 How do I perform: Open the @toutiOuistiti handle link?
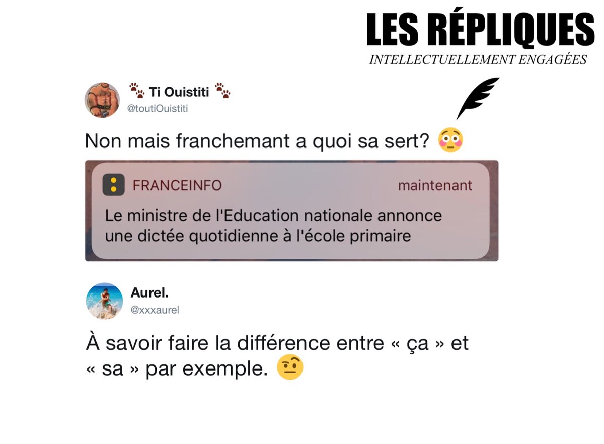pos(158,108)
